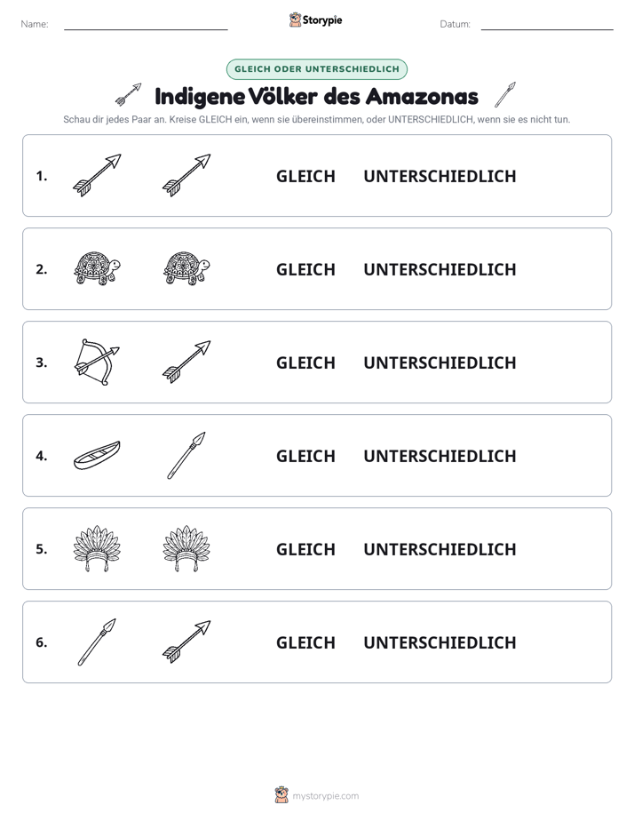Click the first arrow icon in row 1
Screen dimensions: 634x821
point(97,175)
